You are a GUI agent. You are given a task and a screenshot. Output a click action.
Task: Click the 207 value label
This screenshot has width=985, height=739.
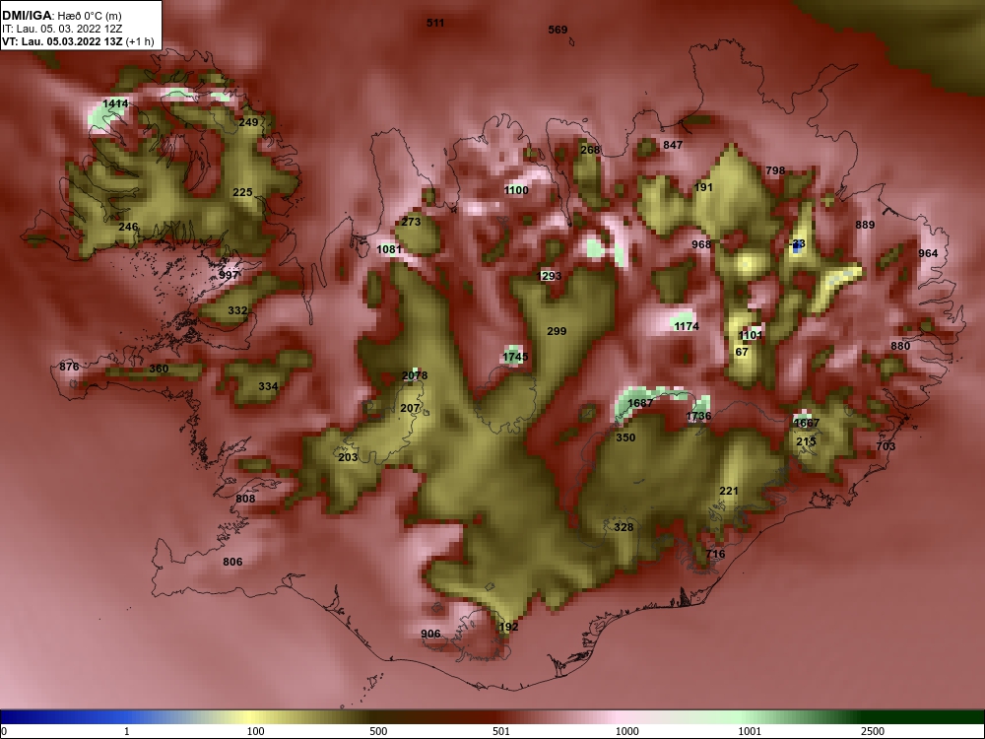(x=410, y=408)
